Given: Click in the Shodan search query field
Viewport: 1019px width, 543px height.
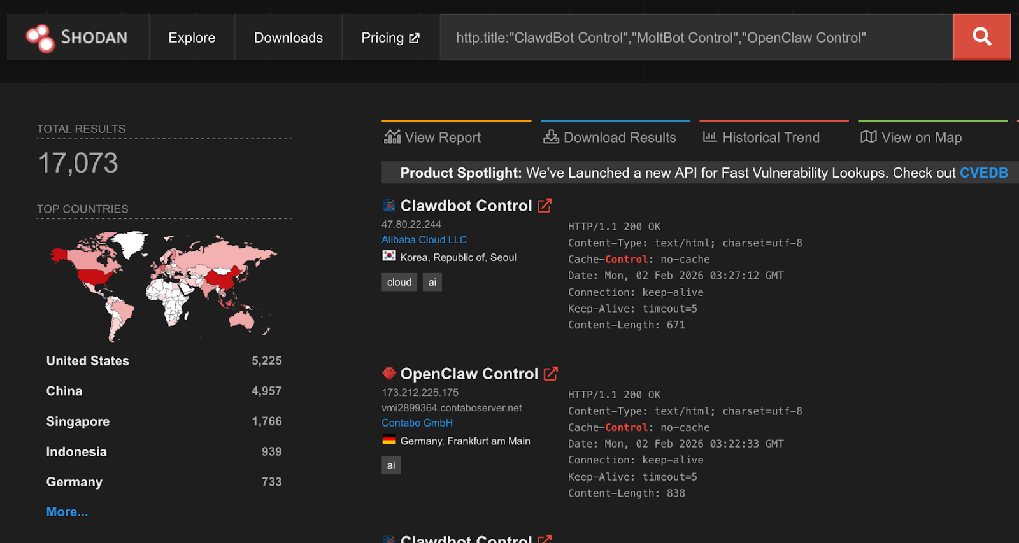Looking at the screenshot, I should point(697,38).
